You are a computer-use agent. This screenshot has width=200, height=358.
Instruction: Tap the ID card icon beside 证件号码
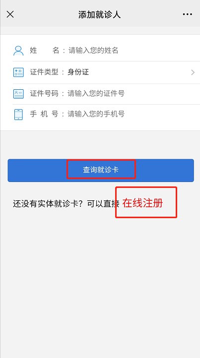[18, 94]
